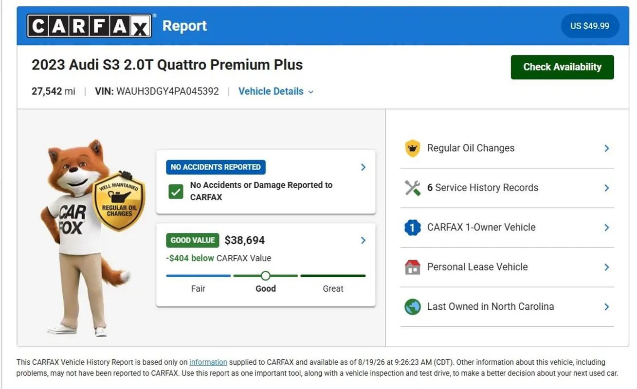
Task: Open Good Value card chevron arrow
Action: pyautogui.click(x=363, y=240)
